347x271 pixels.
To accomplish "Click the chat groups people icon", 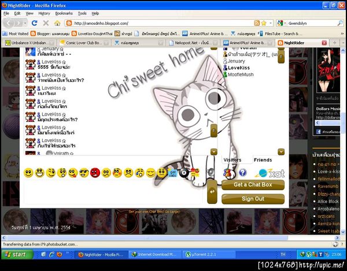I will (x=227, y=173).
